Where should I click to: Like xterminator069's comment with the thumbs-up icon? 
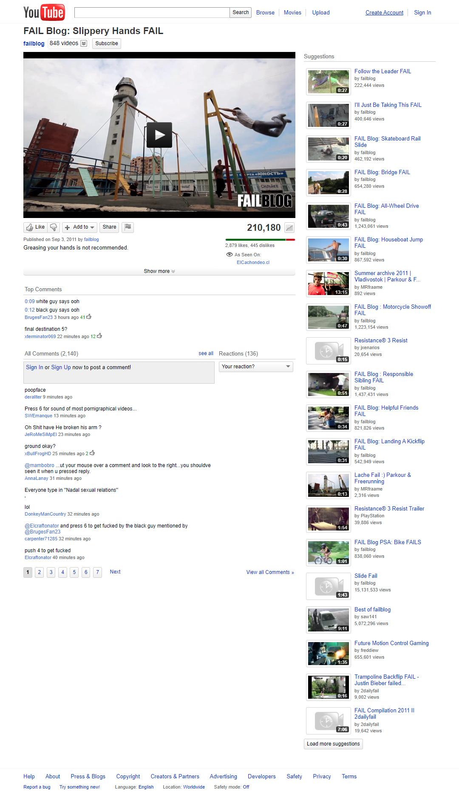[99, 336]
